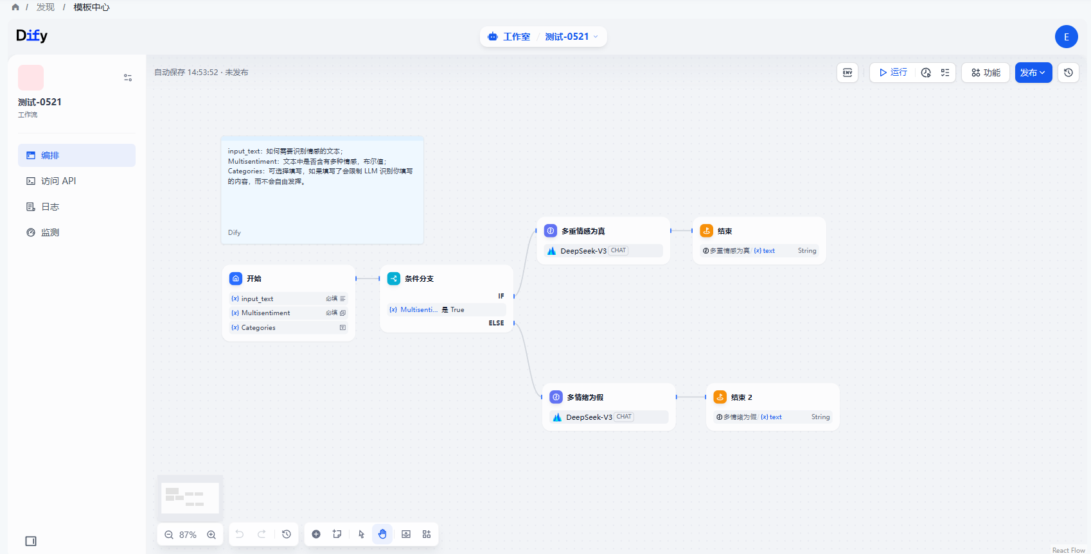Image resolution: width=1091 pixels, height=554 pixels.
Task: Go to 访问 API in sidebar
Action: coord(58,181)
